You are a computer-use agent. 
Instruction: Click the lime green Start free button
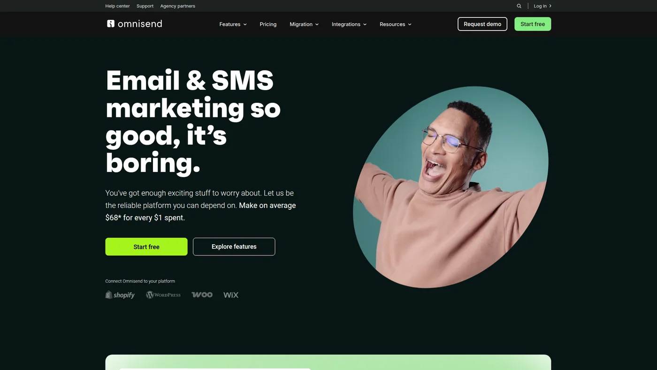coord(146,247)
